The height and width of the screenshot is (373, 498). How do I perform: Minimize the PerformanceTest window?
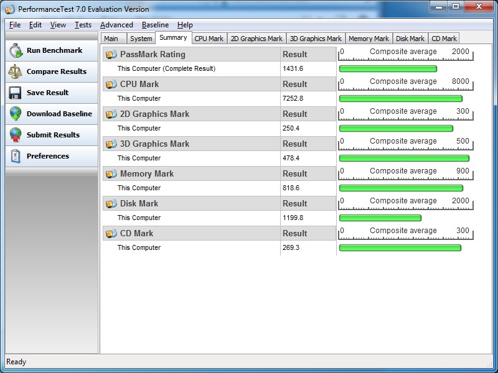tap(439, 6)
